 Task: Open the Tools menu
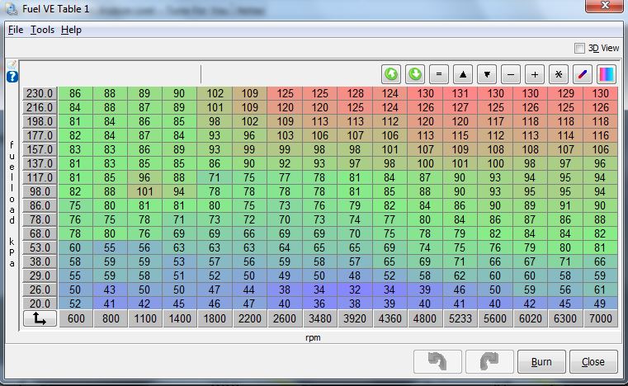pyautogui.click(x=42, y=30)
